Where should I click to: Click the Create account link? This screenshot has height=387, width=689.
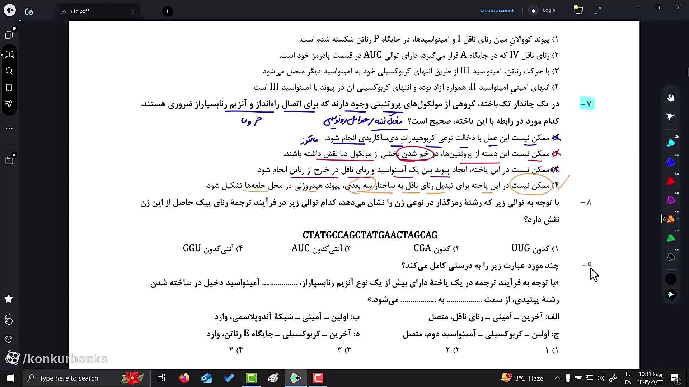point(497,10)
